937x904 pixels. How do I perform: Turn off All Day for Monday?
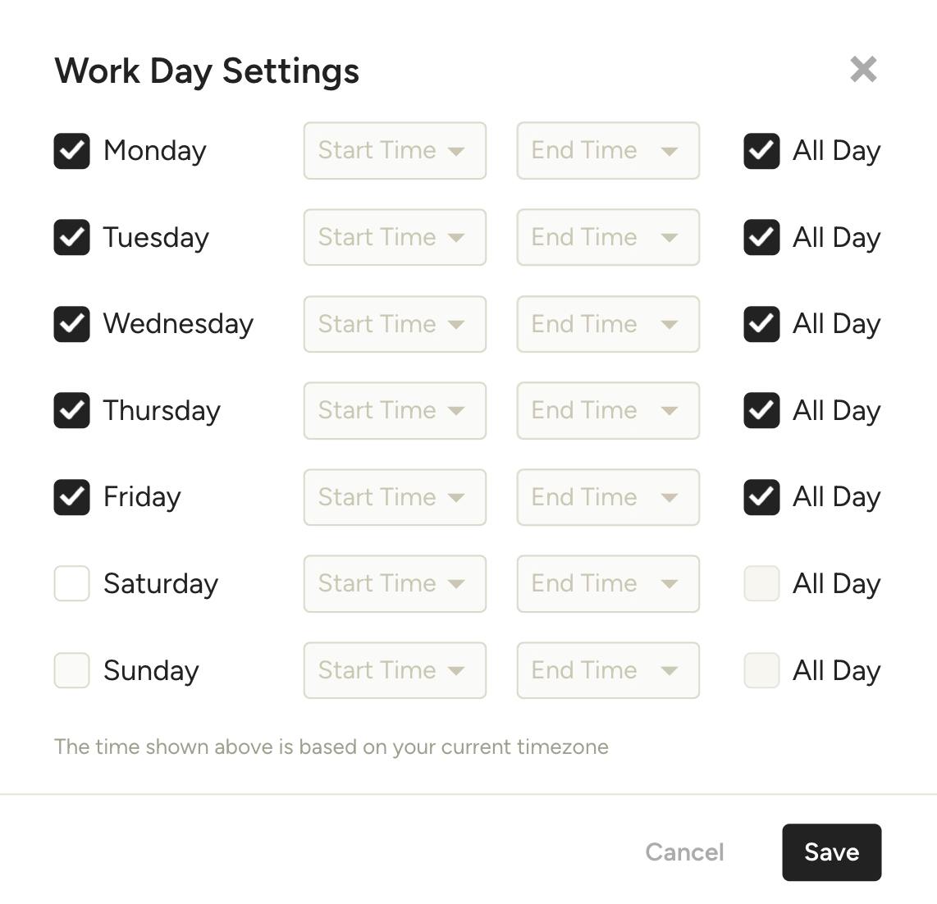coord(761,151)
